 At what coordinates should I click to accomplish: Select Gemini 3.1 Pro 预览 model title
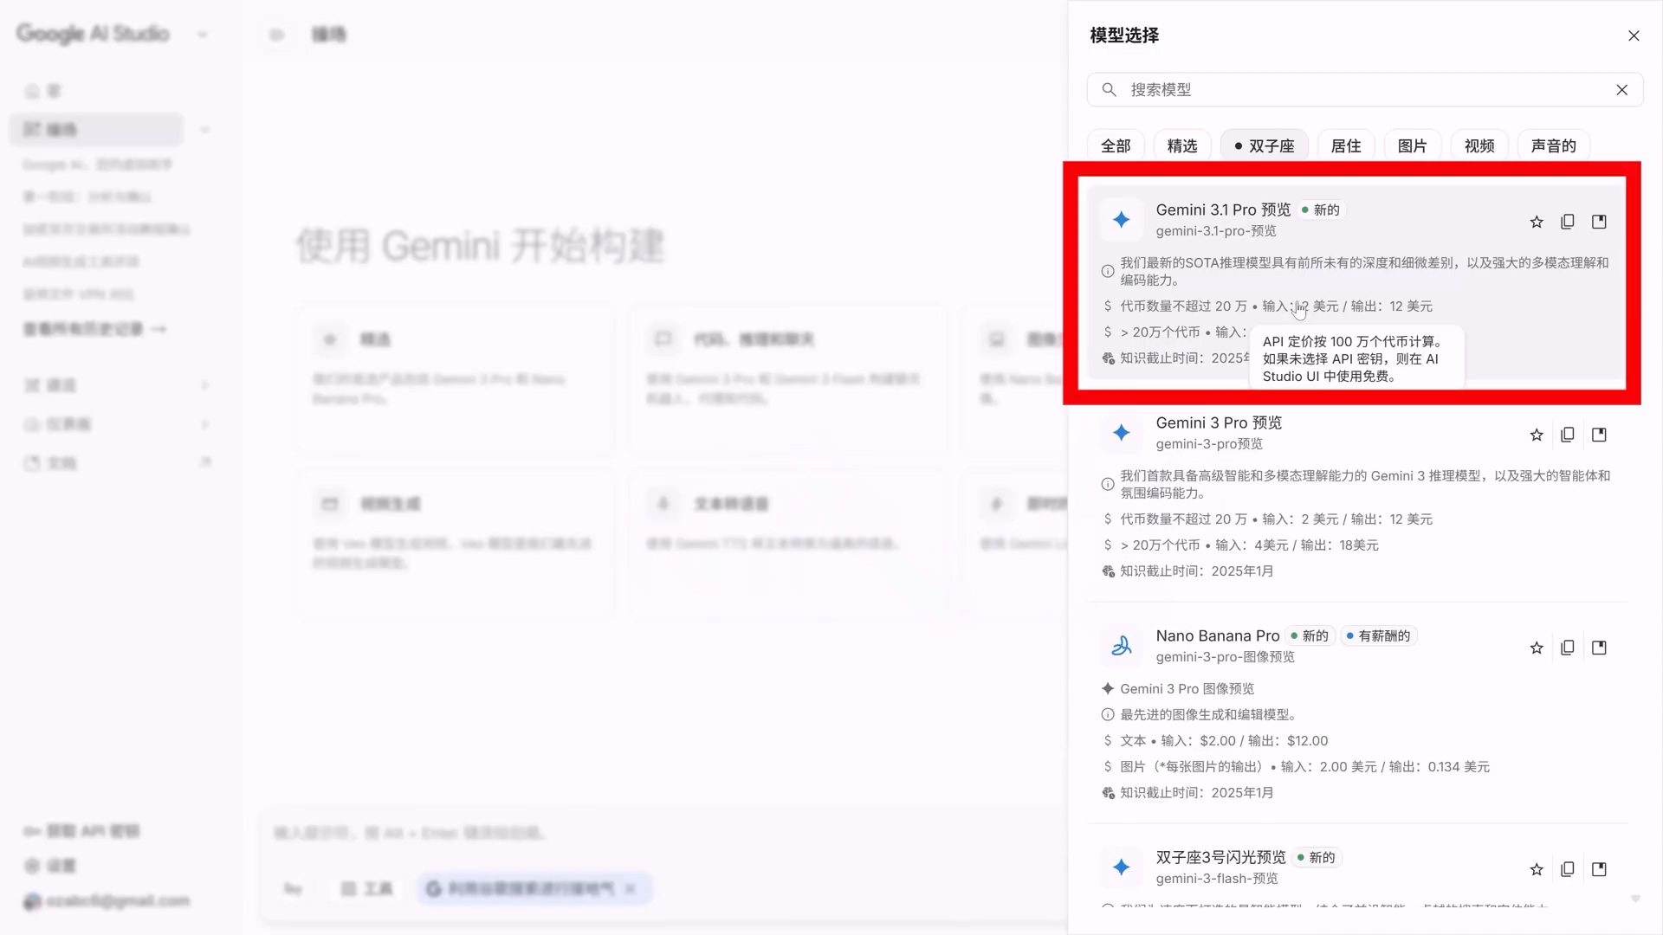pos(1223,210)
